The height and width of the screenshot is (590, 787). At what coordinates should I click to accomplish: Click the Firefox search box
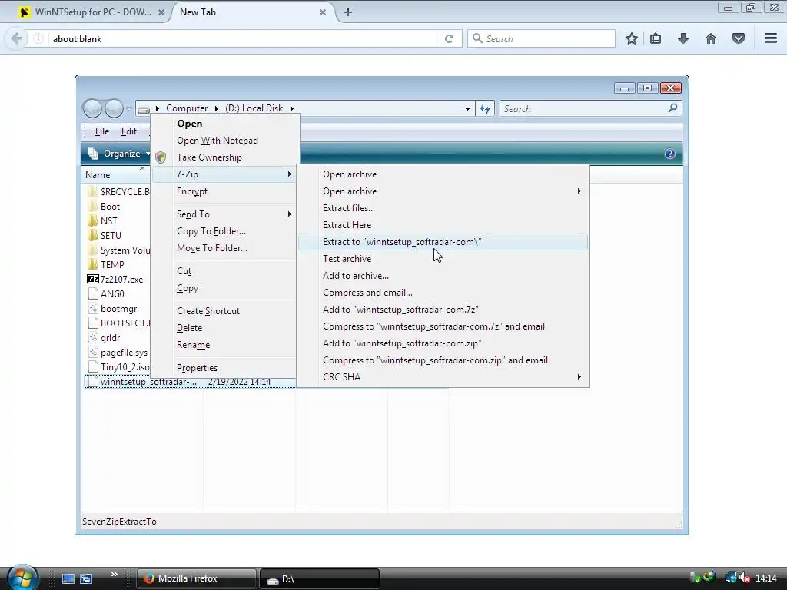click(x=541, y=38)
